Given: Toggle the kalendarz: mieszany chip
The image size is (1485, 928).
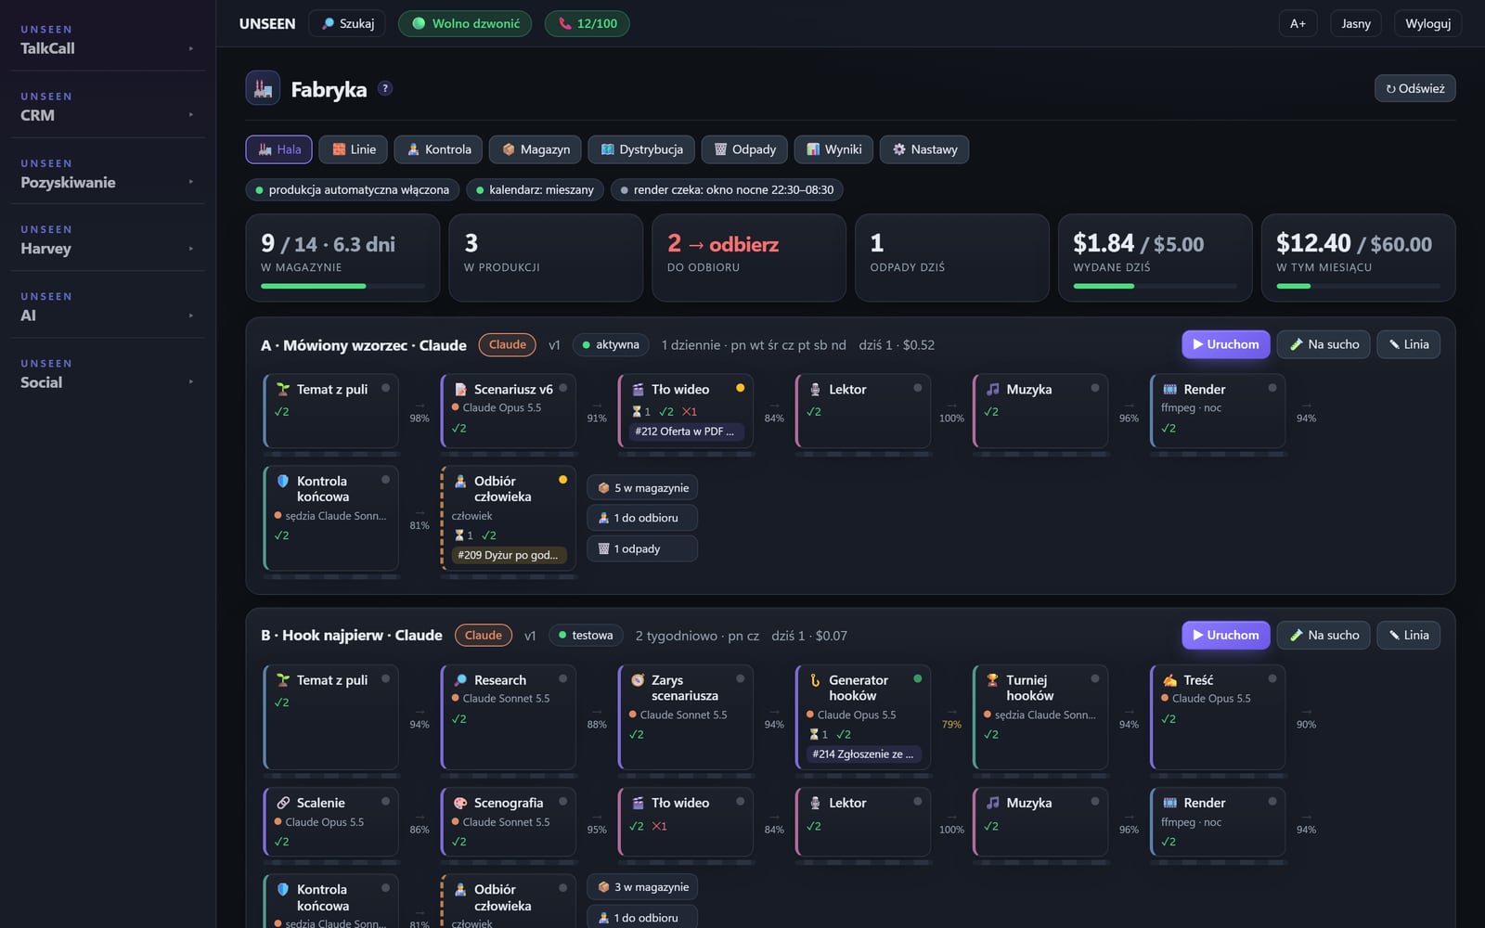Looking at the screenshot, I should [535, 189].
